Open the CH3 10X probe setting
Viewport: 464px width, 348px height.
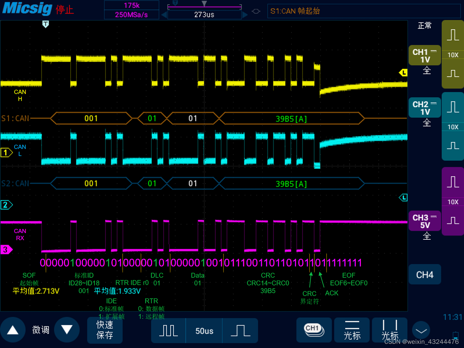pos(453,202)
